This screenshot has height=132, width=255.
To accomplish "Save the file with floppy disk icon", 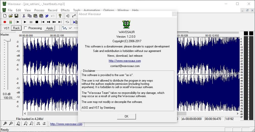I will (16, 16).
